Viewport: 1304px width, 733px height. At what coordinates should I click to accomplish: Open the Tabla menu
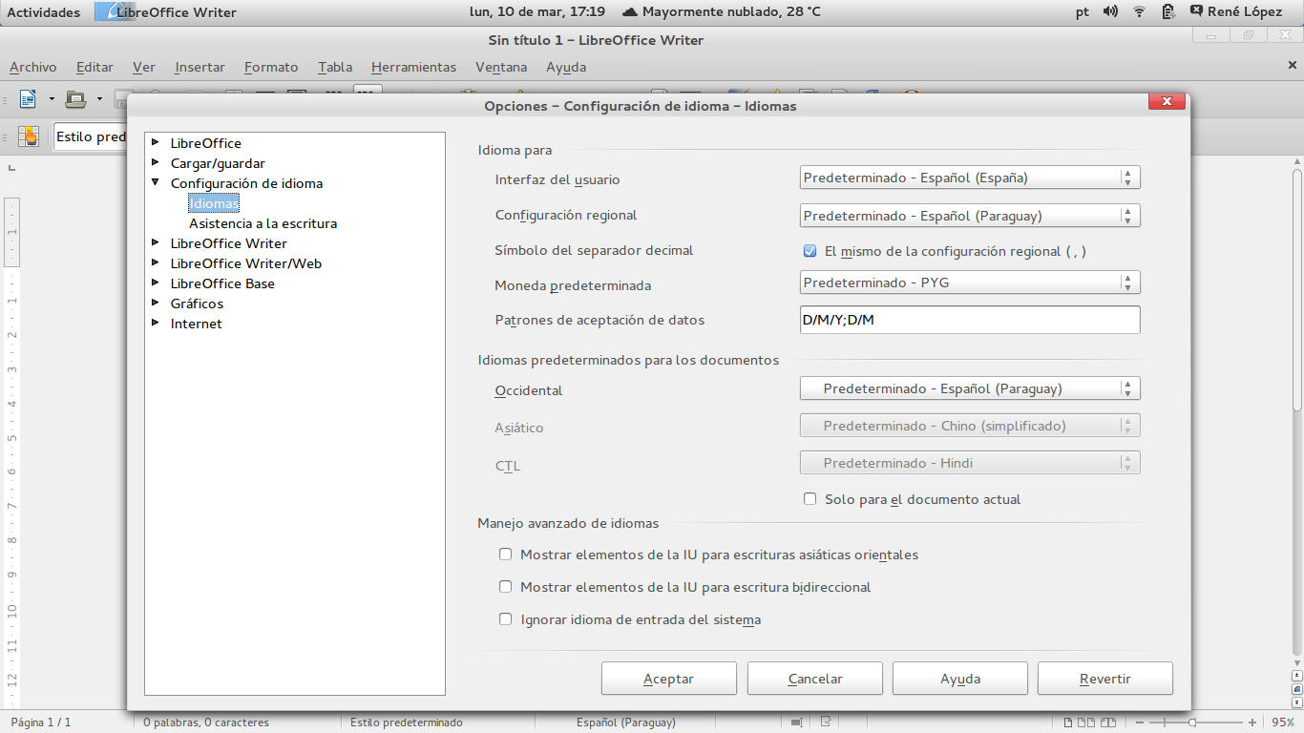(335, 67)
